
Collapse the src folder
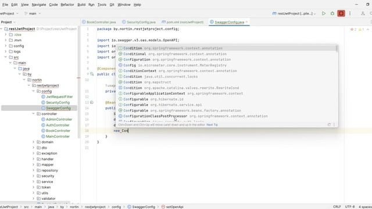tap(5, 57)
